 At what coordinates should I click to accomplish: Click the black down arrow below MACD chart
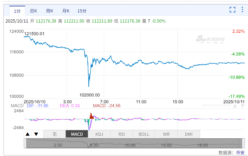[x=36, y=134]
